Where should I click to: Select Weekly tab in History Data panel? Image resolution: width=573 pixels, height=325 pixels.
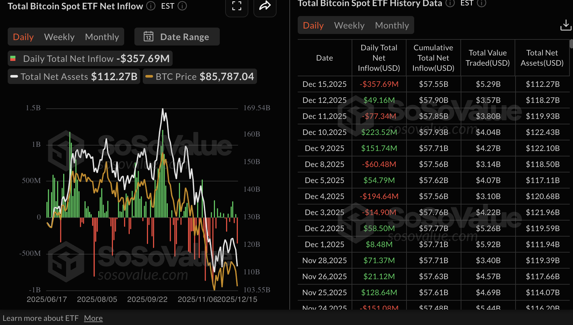tap(349, 25)
